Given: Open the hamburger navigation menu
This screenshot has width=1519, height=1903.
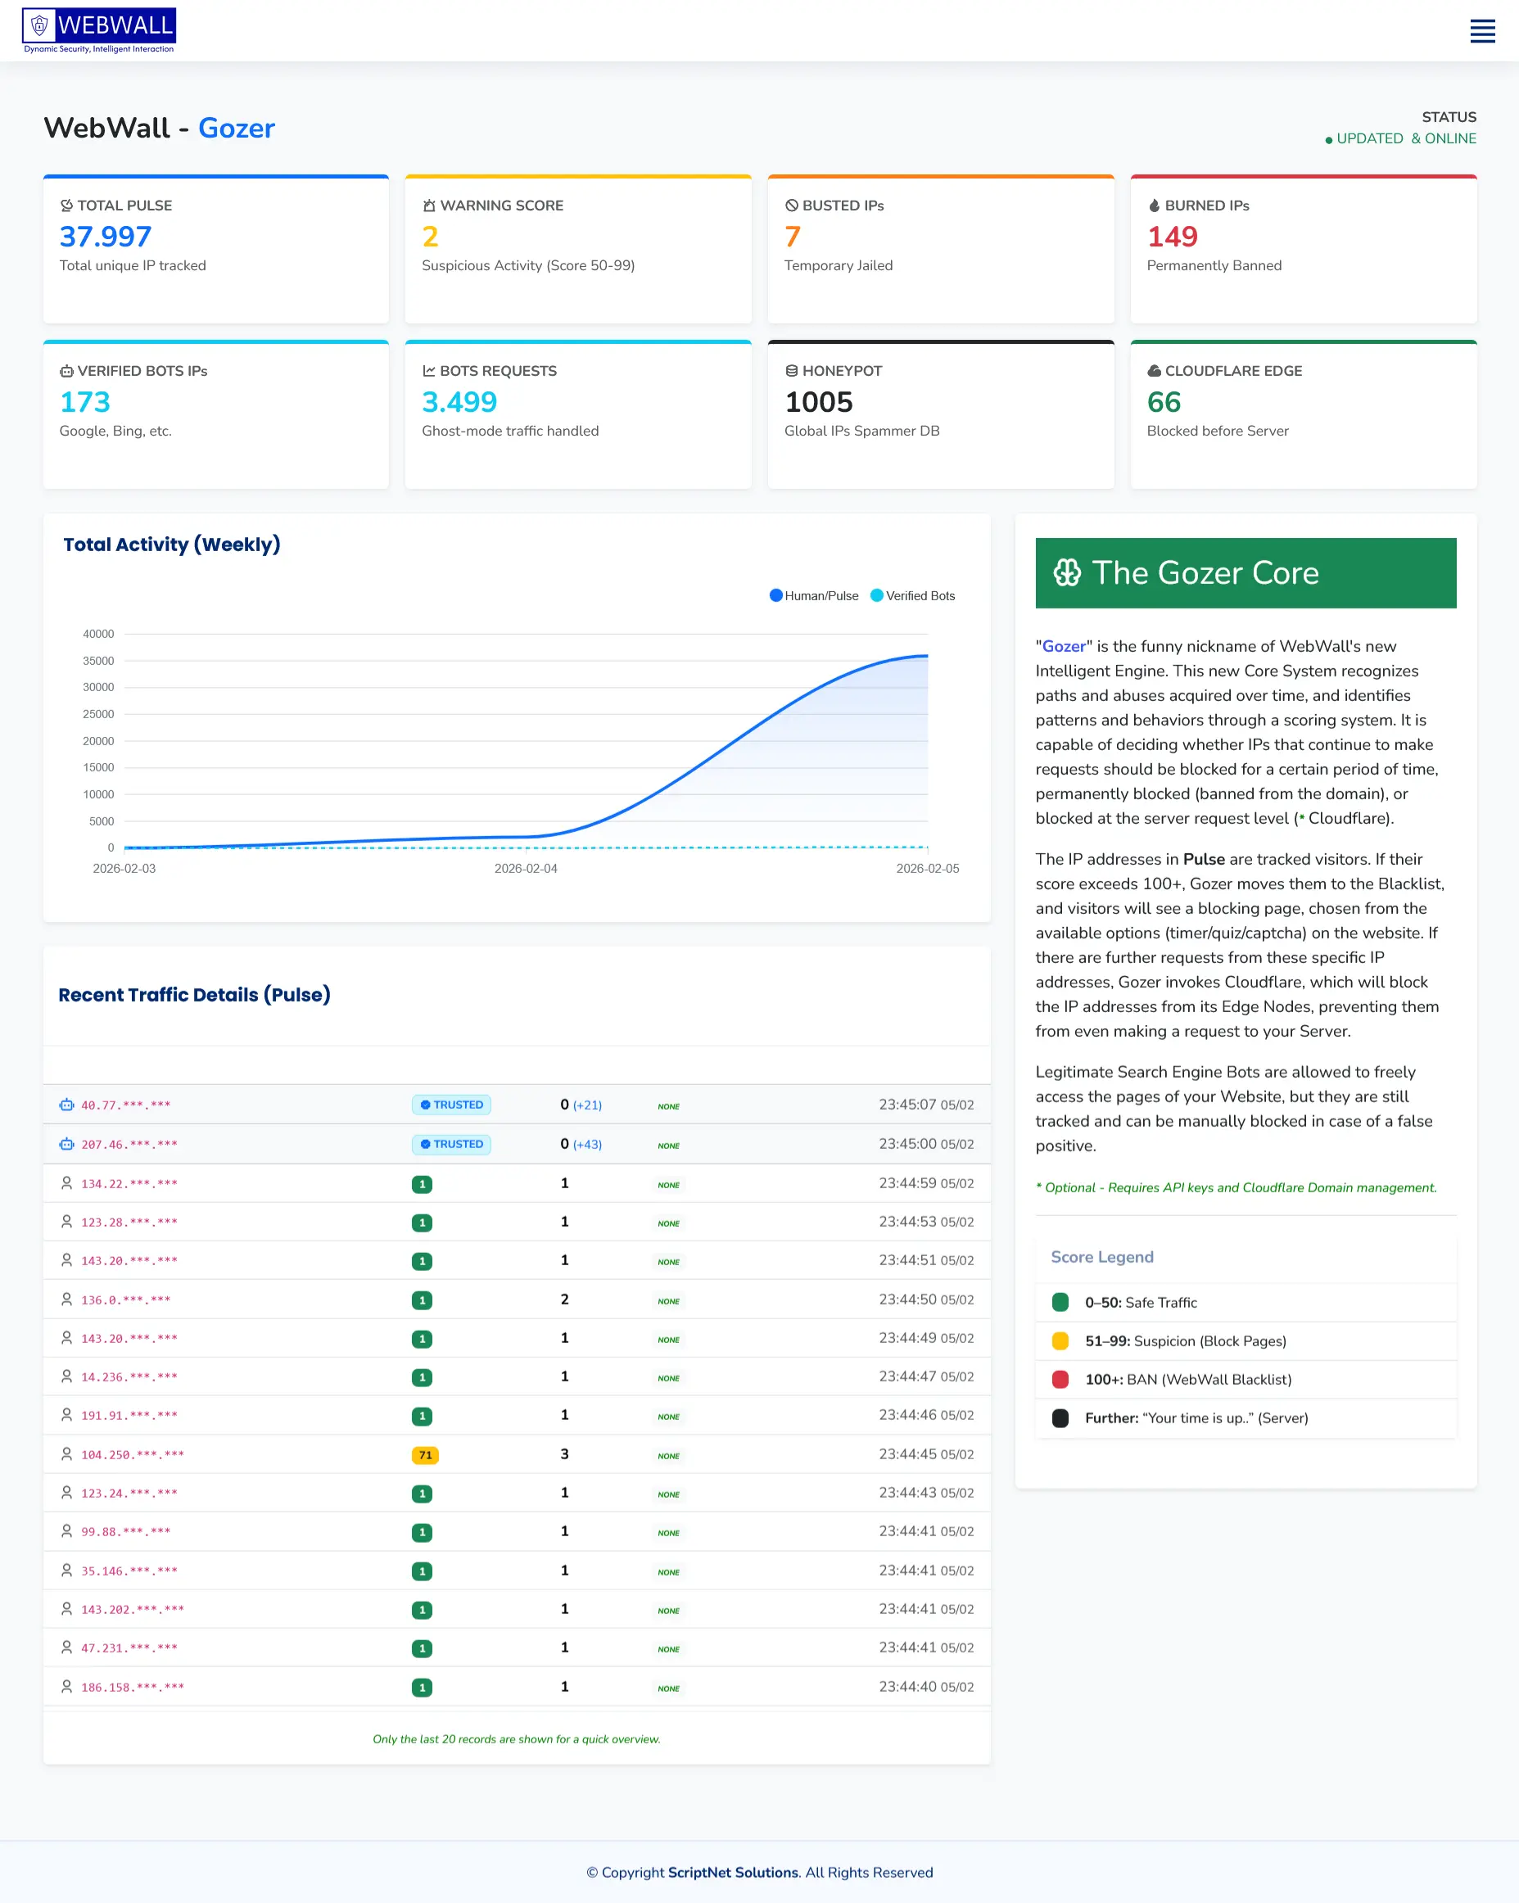Looking at the screenshot, I should (x=1482, y=31).
